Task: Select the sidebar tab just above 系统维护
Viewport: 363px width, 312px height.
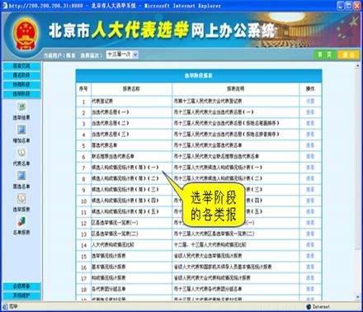Action: [x=21, y=286]
